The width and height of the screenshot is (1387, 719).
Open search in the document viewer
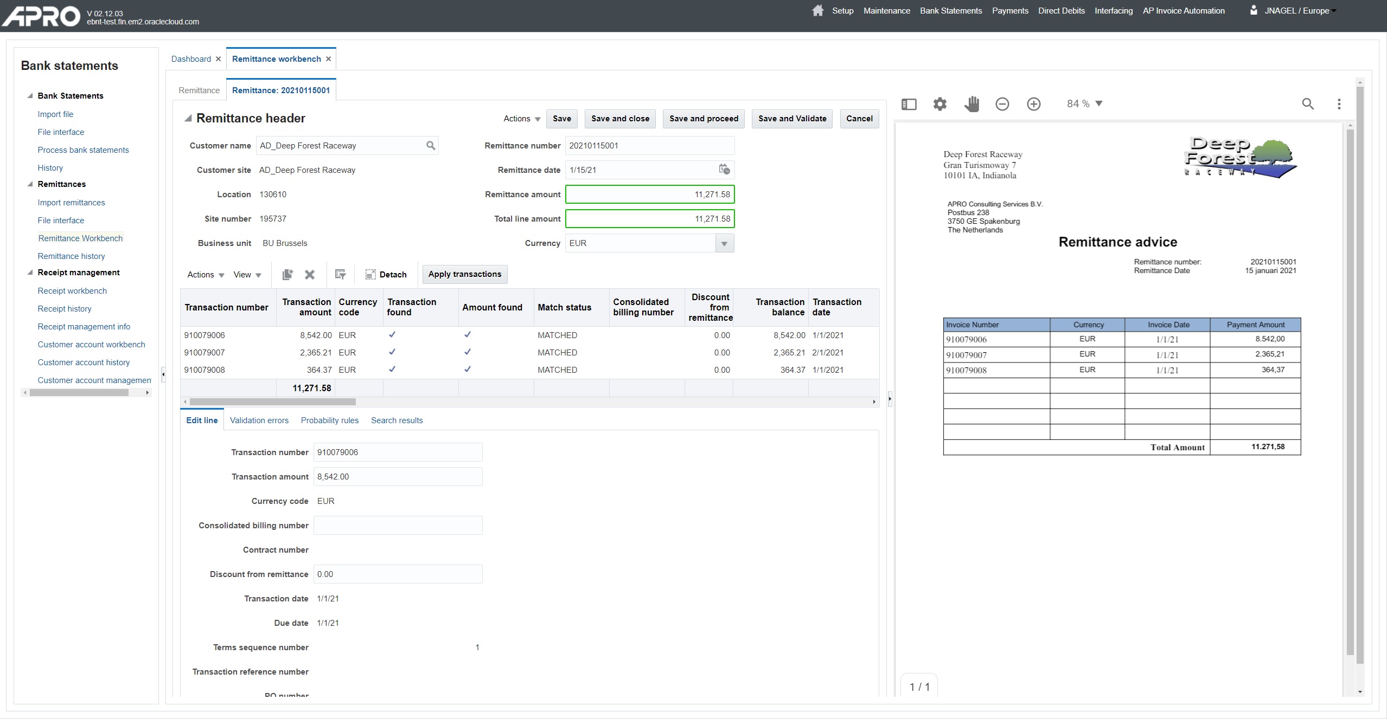pos(1308,104)
